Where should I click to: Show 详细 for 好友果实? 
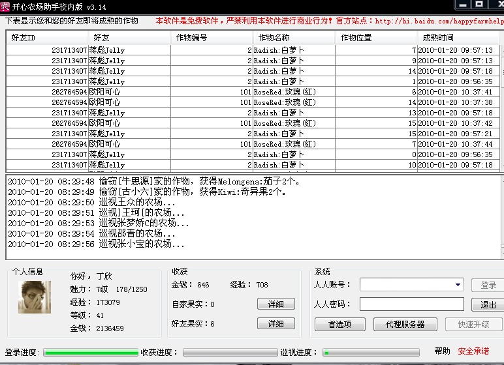coord(276,324)
